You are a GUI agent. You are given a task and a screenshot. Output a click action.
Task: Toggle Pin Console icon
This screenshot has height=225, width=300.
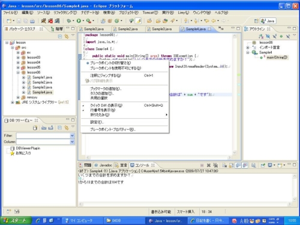click(263, 165)
